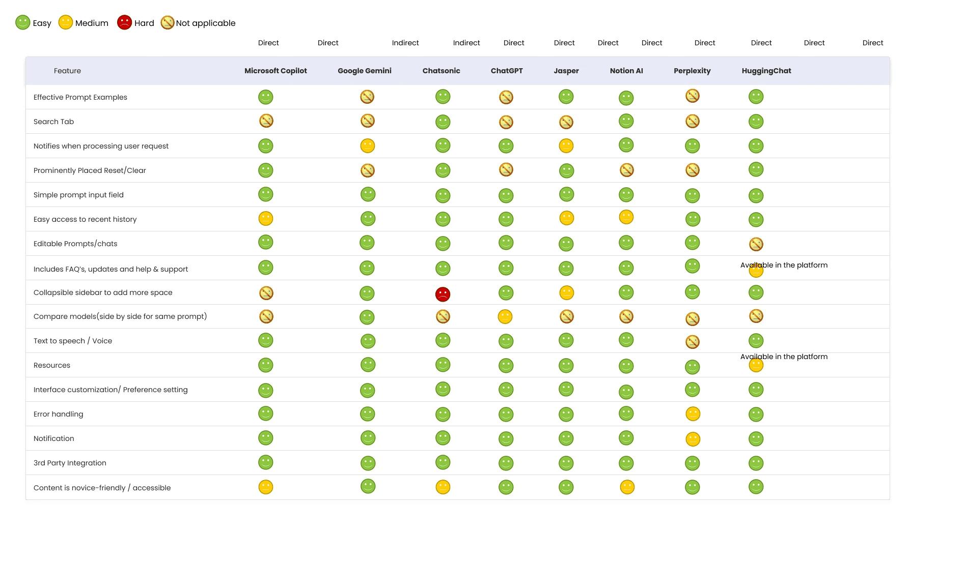Viewport: 967px width, 561px height.
Task: Click 'Collapsible sidebar to add more space' label
Action: (x=103, y=292)
